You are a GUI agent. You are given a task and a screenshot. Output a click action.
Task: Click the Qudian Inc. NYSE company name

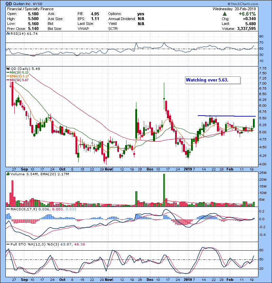[x=28, y=4]
